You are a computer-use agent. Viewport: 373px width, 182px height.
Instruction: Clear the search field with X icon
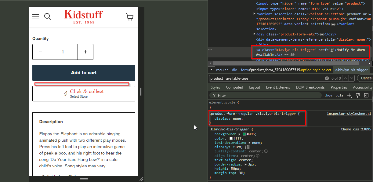(327, 78)
